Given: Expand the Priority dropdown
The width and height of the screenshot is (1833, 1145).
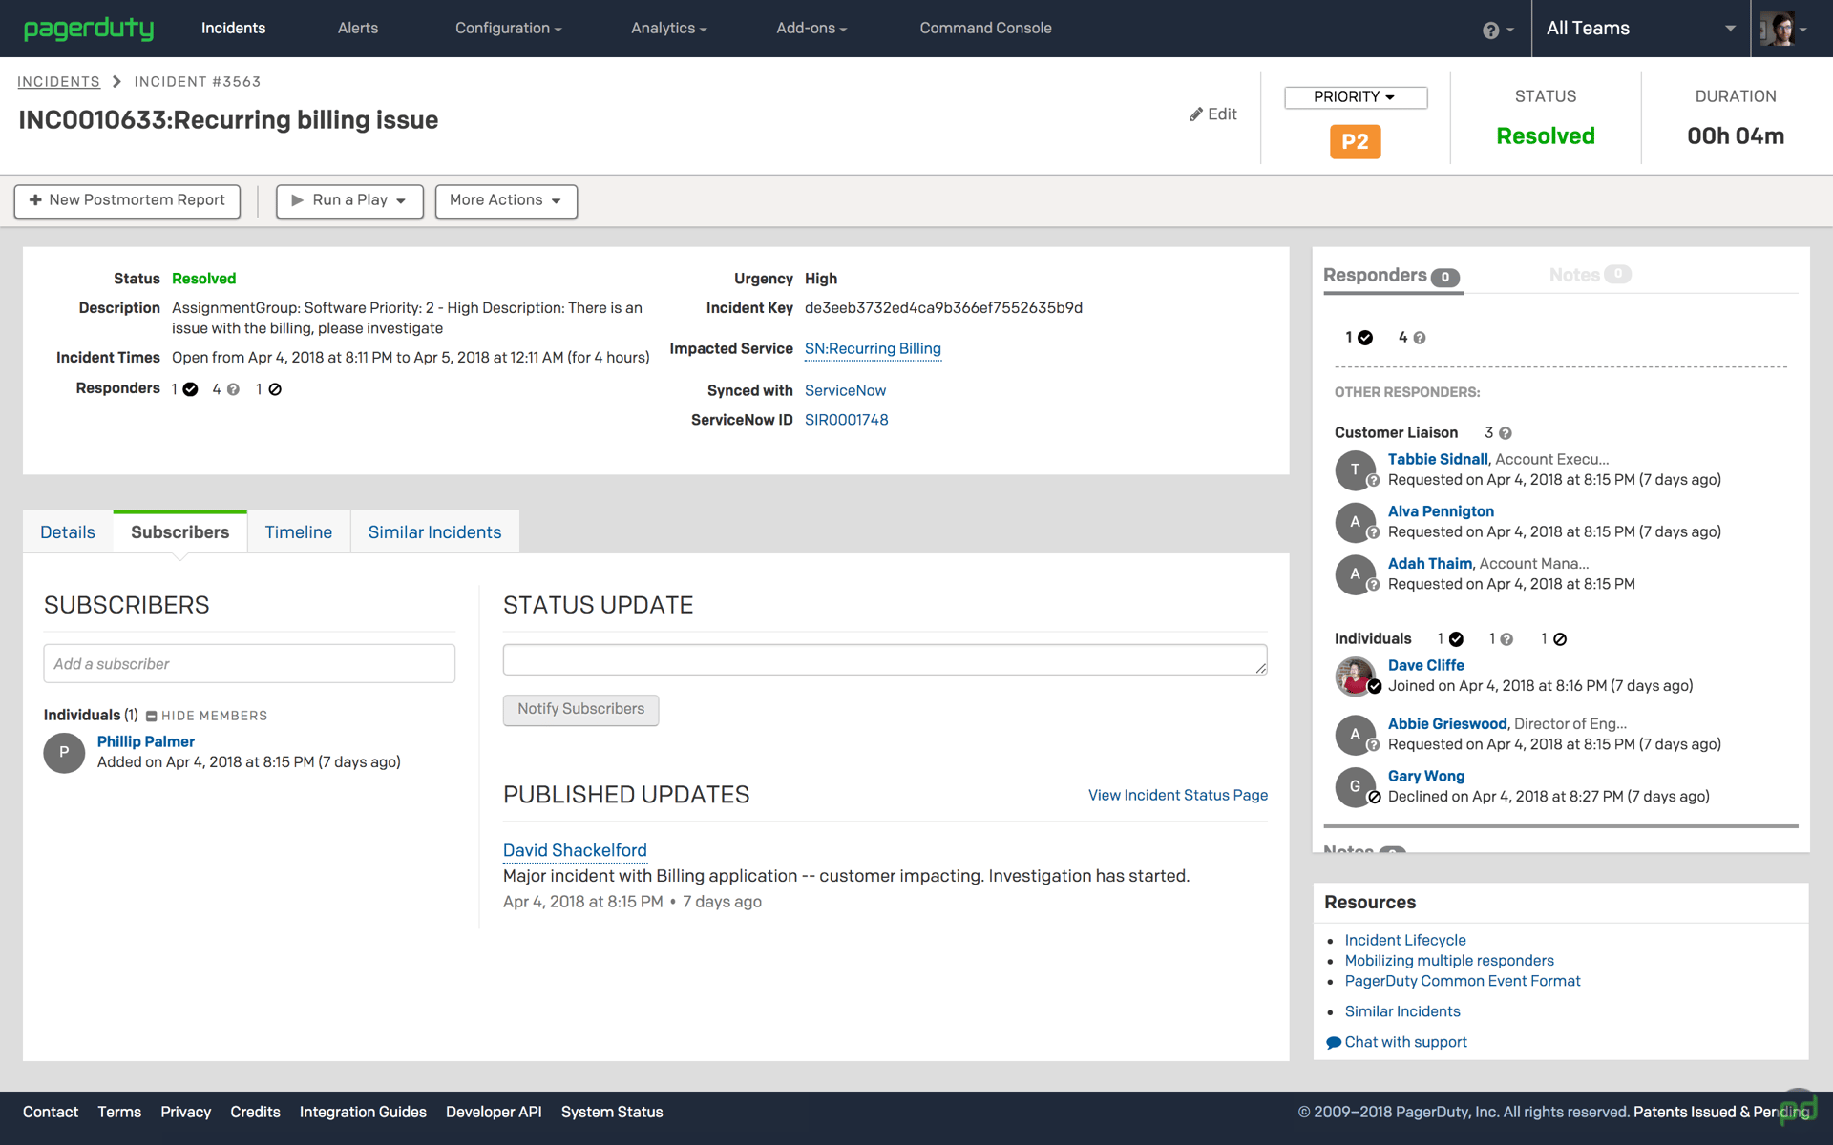Looking at the screenshot, I should [1355, 97].
